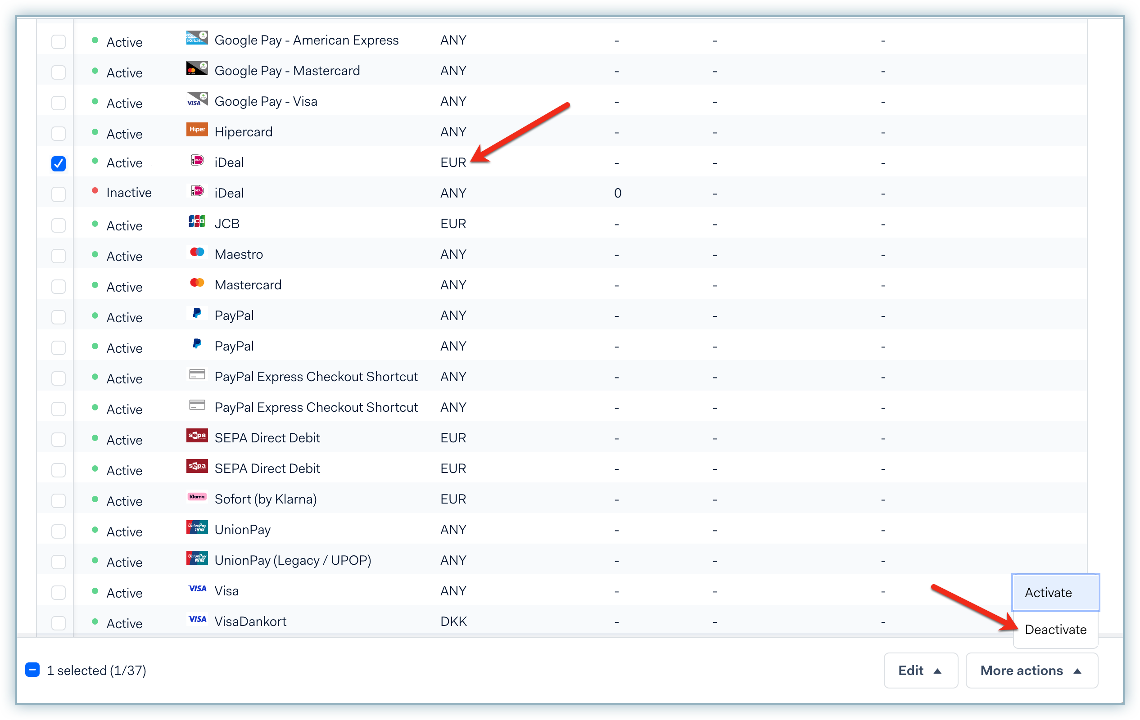
Task: Select the Google Pay Visa checkbox
Action: 58,103
